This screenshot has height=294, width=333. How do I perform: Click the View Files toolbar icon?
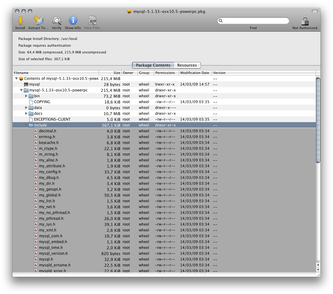click(92, 21)
